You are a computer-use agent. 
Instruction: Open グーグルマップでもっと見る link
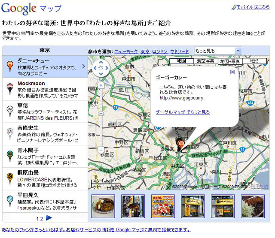point(183,112)
